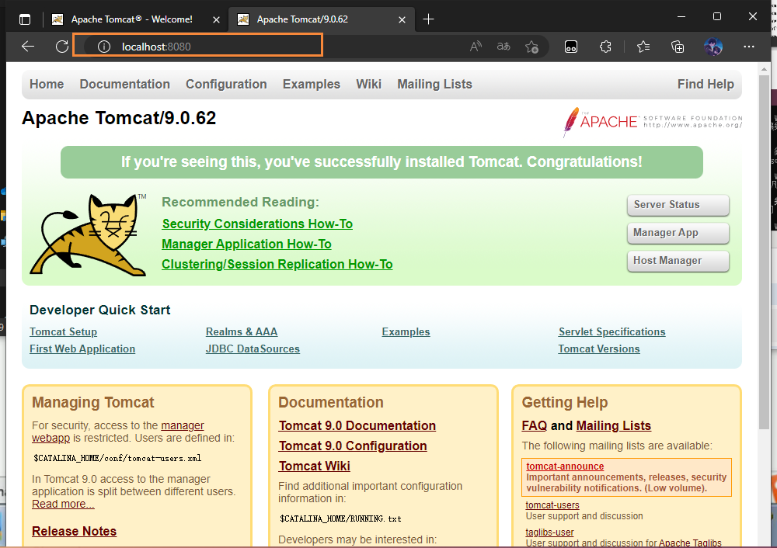Open Realms & AAA link
Viewport: 777px width, 548px height.
[x=242, y=331]
